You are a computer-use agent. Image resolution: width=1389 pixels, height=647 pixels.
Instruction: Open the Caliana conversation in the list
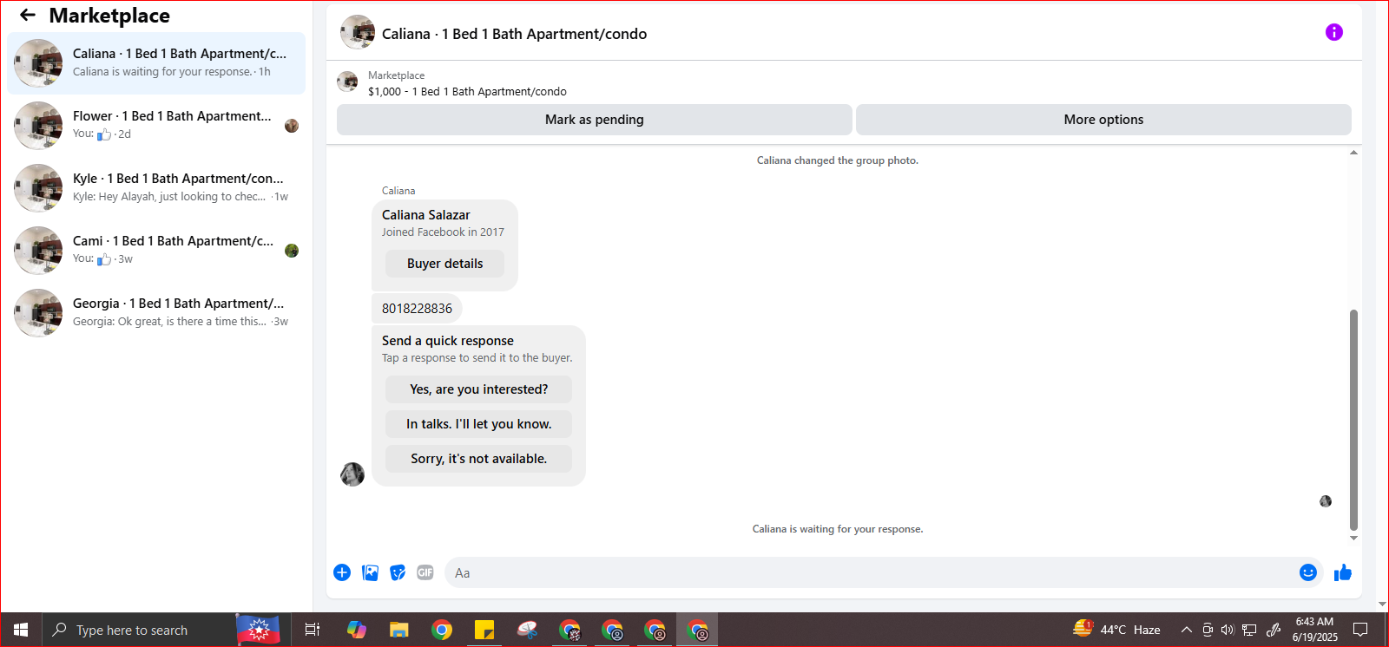pos(156,63)
